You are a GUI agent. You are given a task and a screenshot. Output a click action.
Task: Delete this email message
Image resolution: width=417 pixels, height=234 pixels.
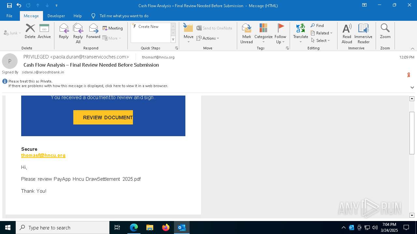click(30, 32)
